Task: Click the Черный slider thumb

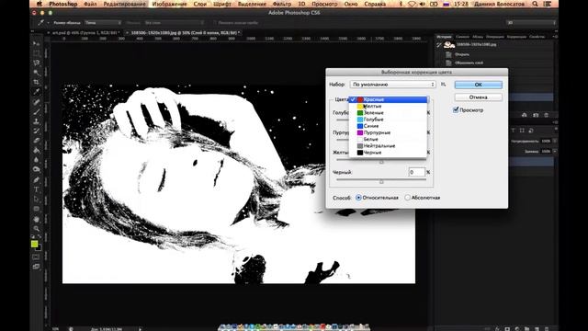Action: [x=381, y=182]
